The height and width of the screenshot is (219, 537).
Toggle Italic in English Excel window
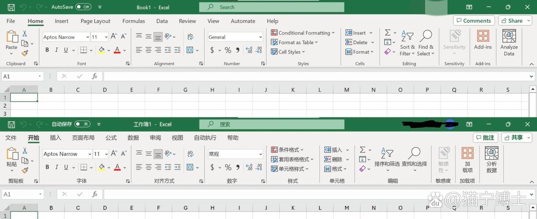57,50
